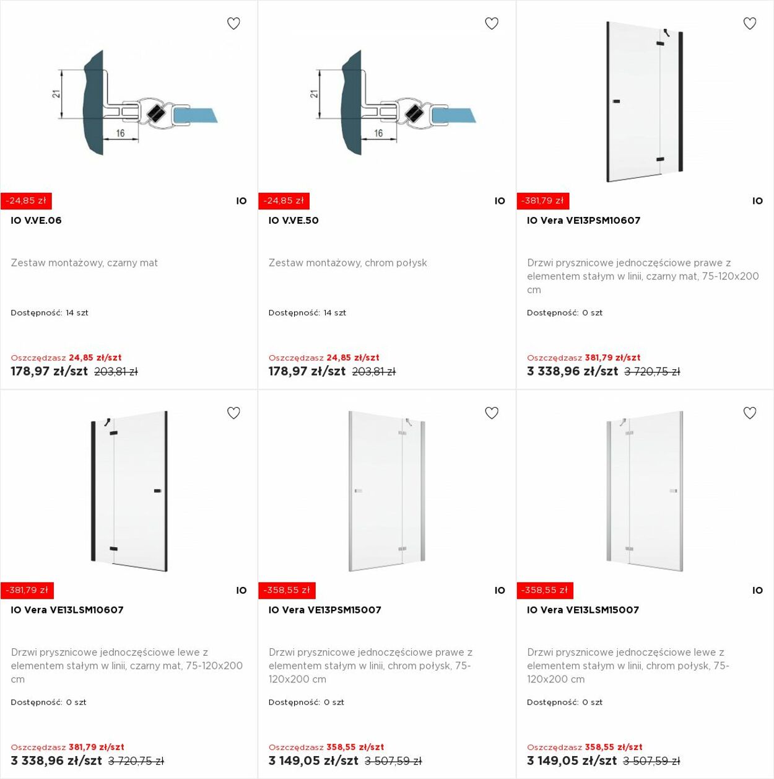
Task: Toggle heart icon for IO Vera VE13PSM15007
Action: pyautogui.click(x=492, y=413)
